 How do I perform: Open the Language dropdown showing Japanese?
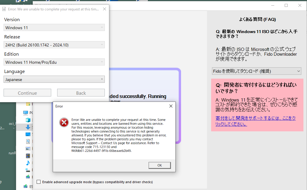pos(54,79)
